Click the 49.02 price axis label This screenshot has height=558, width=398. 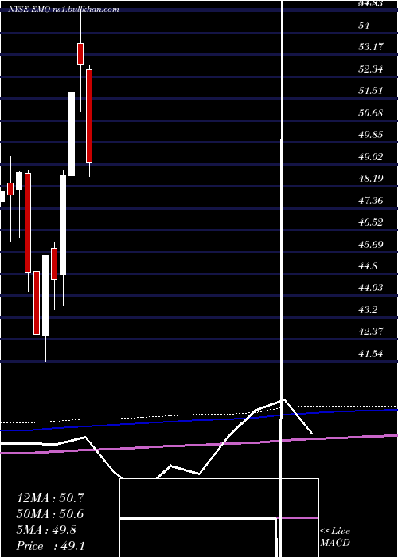[x=371, y=156]
